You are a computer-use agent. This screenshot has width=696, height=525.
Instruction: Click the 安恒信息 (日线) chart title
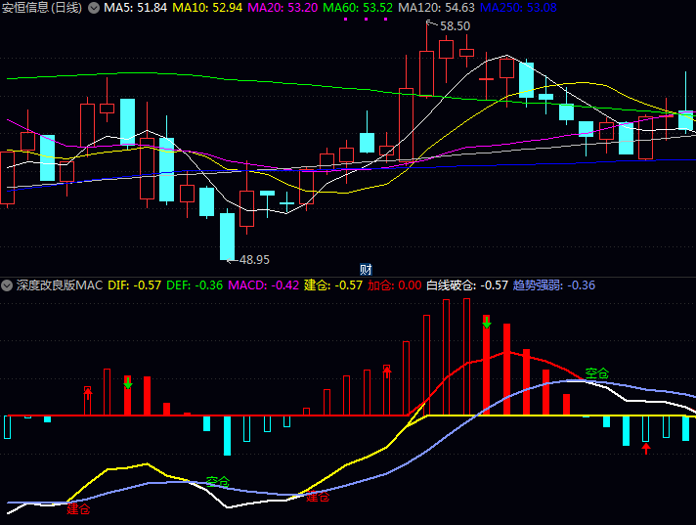(x=41, y=8)
